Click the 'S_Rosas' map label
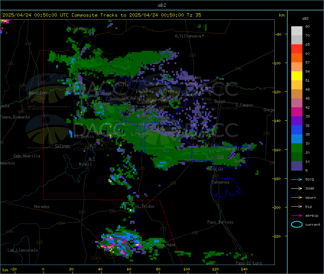The width and height of the screenshot is (324, 274). (x=145, y=116)
